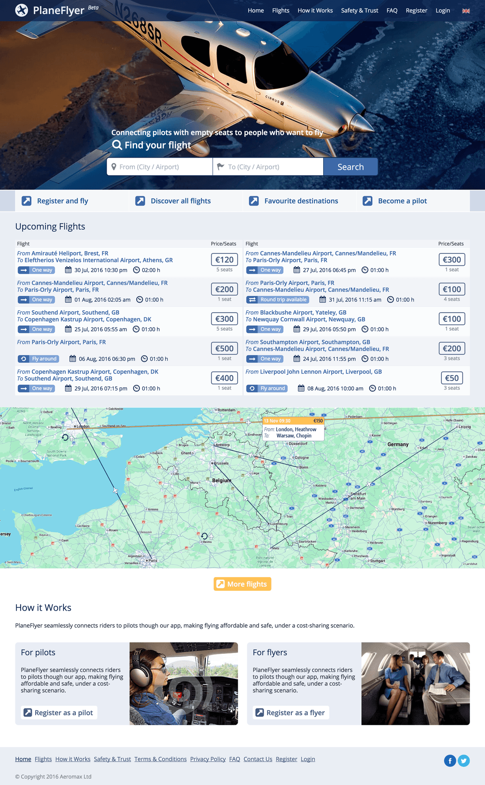Open Safety & Trust in top navigation
Image resolution: width=485 pixels, height=785 pixels.
tap(359, 11)
